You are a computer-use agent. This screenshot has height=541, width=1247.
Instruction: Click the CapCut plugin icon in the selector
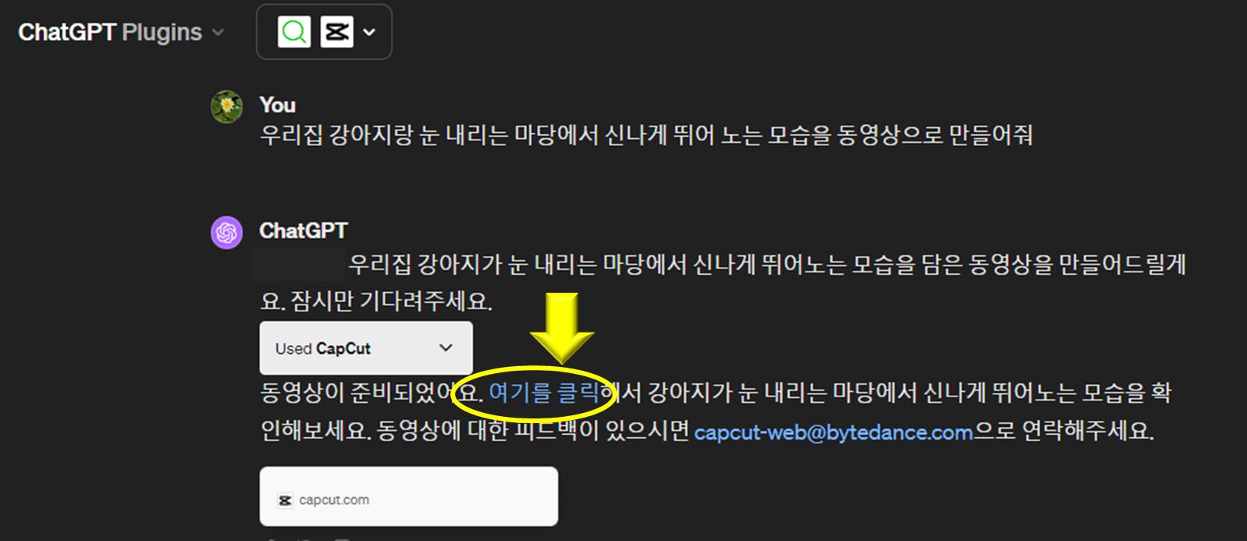point(336,32)
